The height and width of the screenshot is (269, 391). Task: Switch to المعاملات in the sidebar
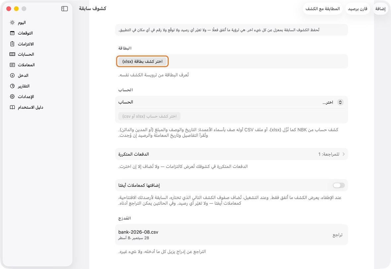[37, 65]
